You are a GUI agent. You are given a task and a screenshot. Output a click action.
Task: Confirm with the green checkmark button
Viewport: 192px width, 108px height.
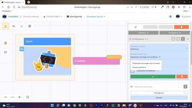[153, 76]
